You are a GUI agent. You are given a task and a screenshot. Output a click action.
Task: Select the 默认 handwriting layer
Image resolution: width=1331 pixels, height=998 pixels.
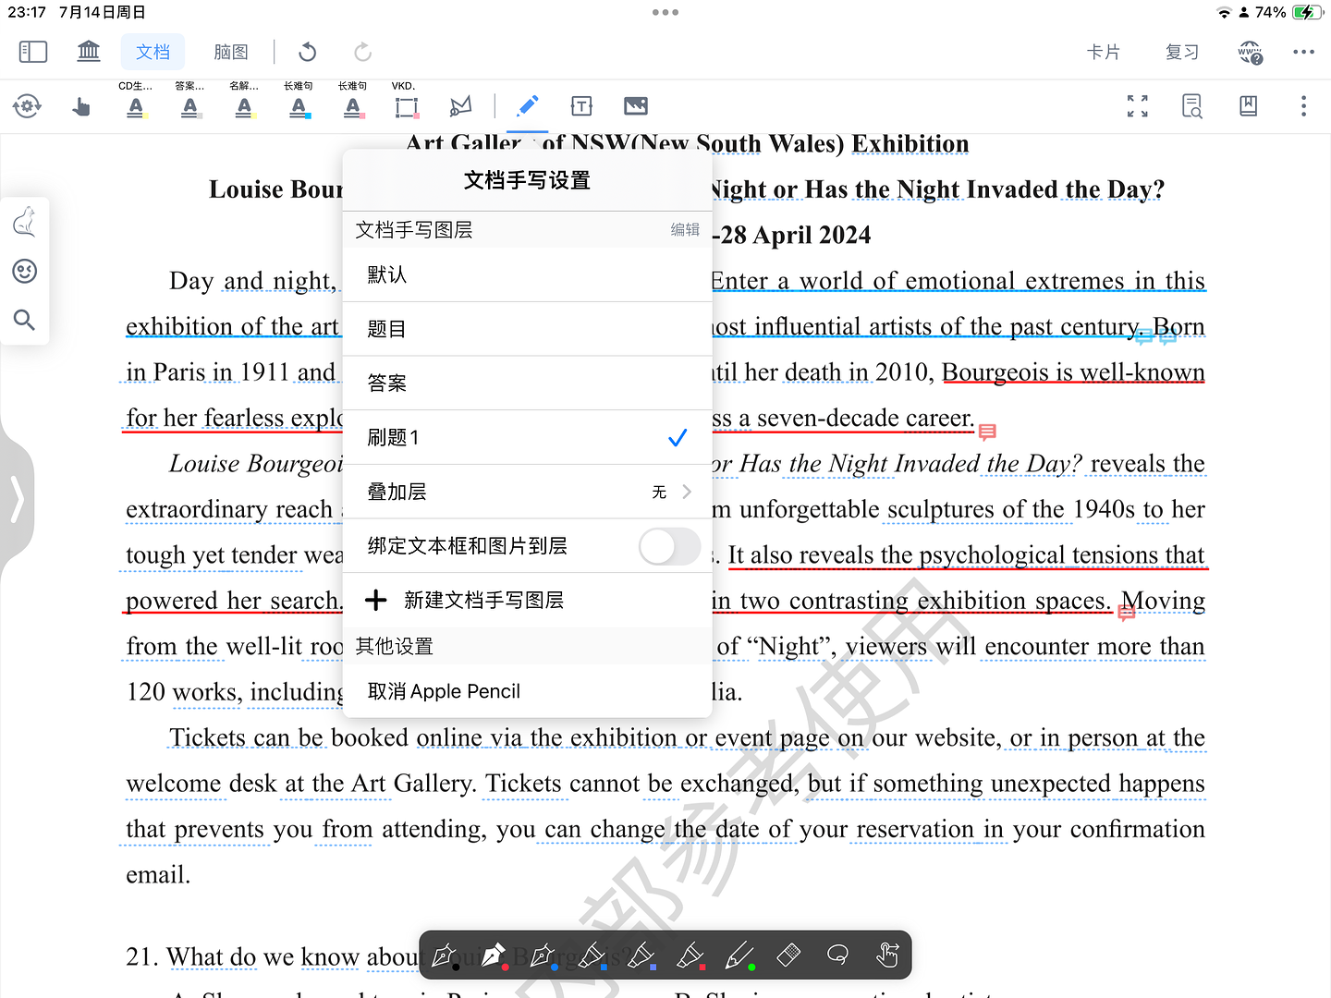click(527, 274)
